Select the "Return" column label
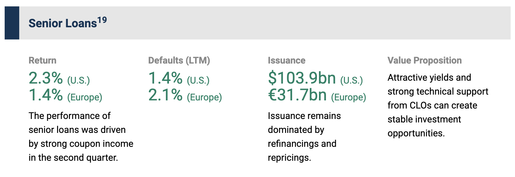 pyautogui.click(x=43, y=60)
